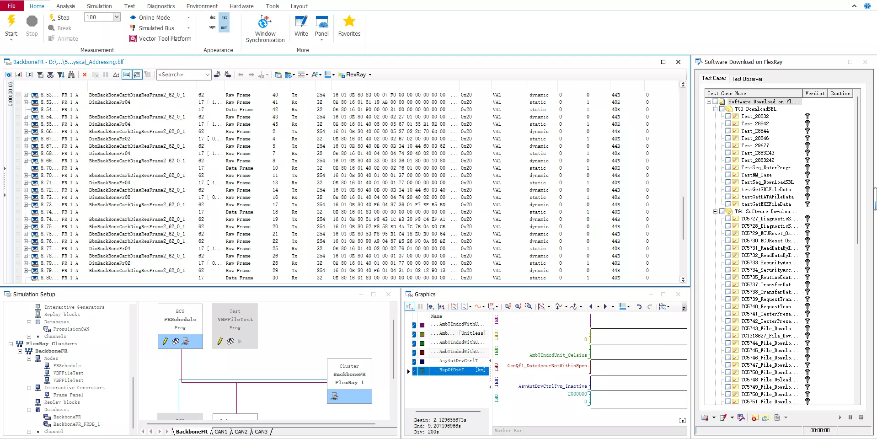Click the Runtime column header
This screenshot has height=439, width=877.
841,93
